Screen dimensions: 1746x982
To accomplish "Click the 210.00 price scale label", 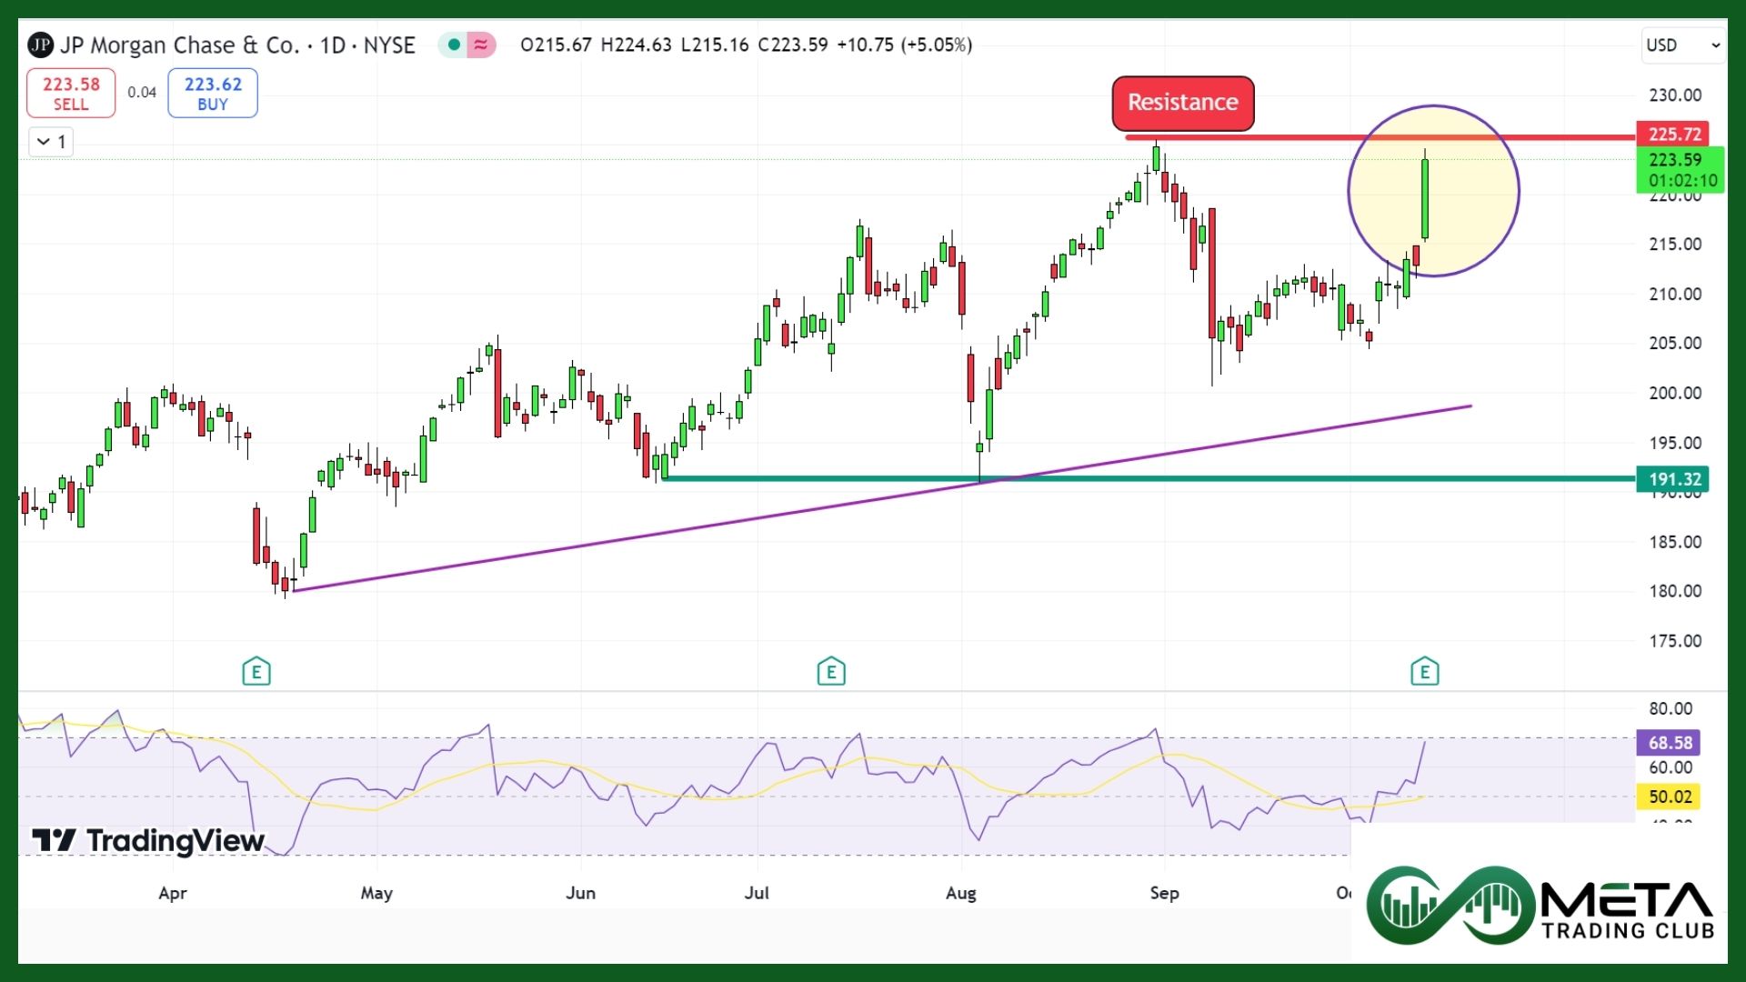I will click(1675, 294).
